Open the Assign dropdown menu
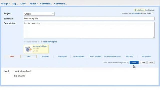Screen dimensions: 160x90 pos(5,4)
